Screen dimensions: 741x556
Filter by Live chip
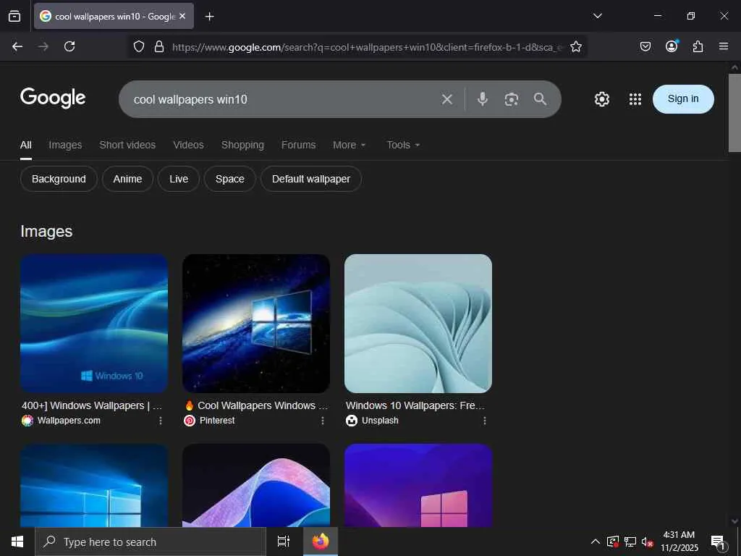coord(179,180)
